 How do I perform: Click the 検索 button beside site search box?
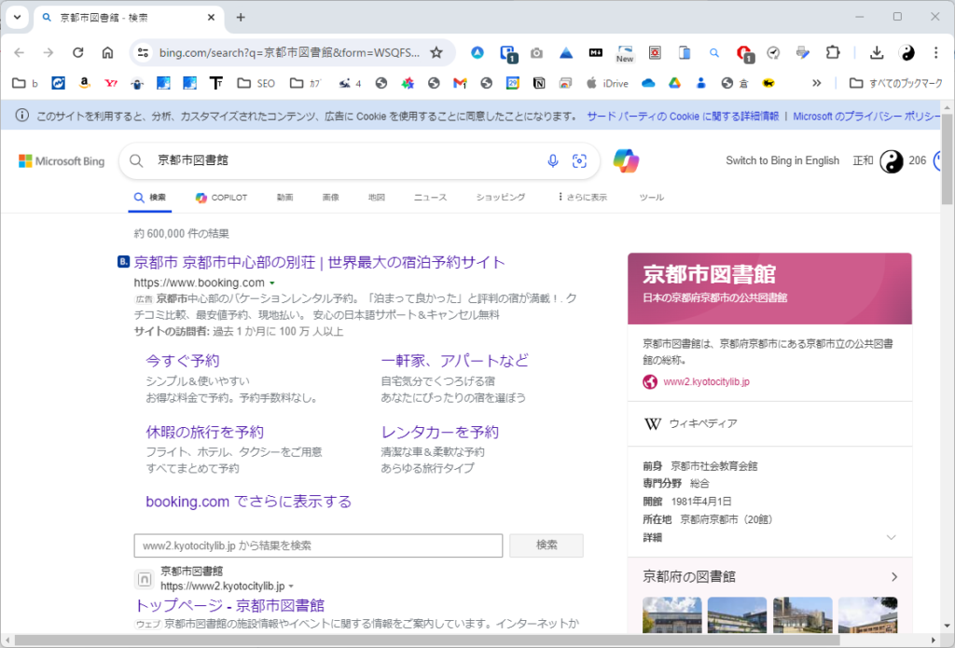[547, 545]
